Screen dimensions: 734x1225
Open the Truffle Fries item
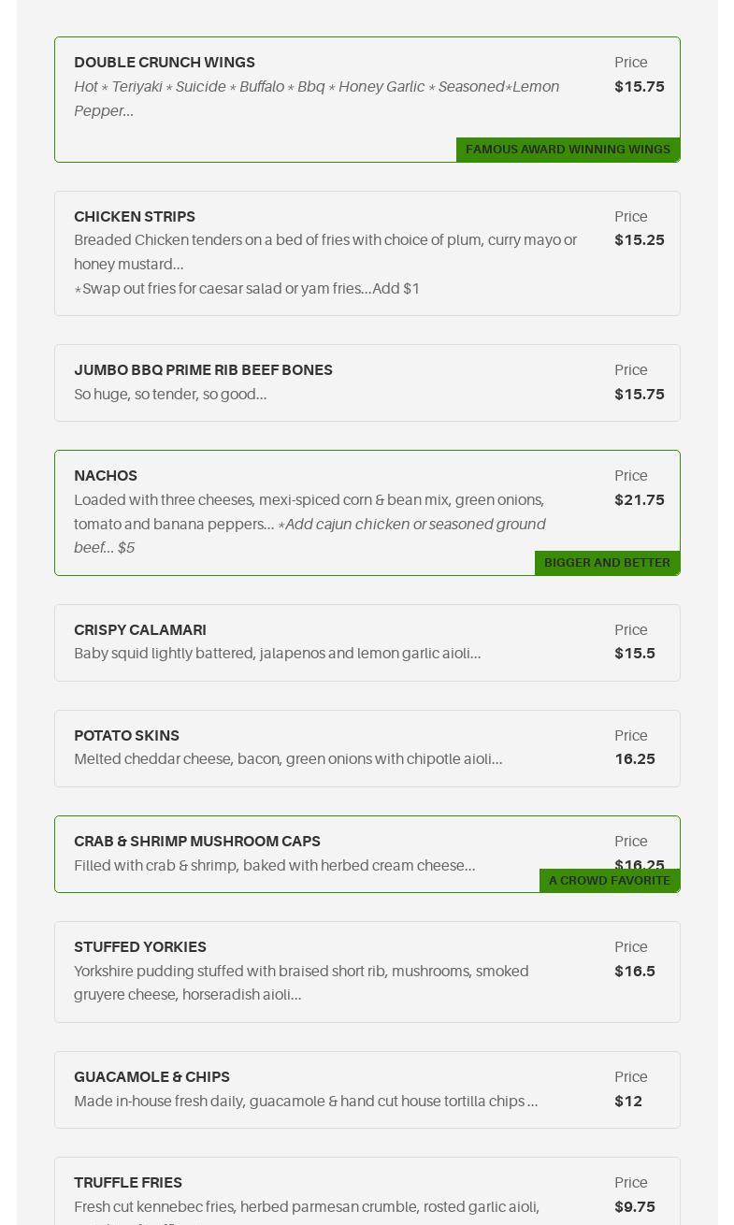(x=367, y=1191)
